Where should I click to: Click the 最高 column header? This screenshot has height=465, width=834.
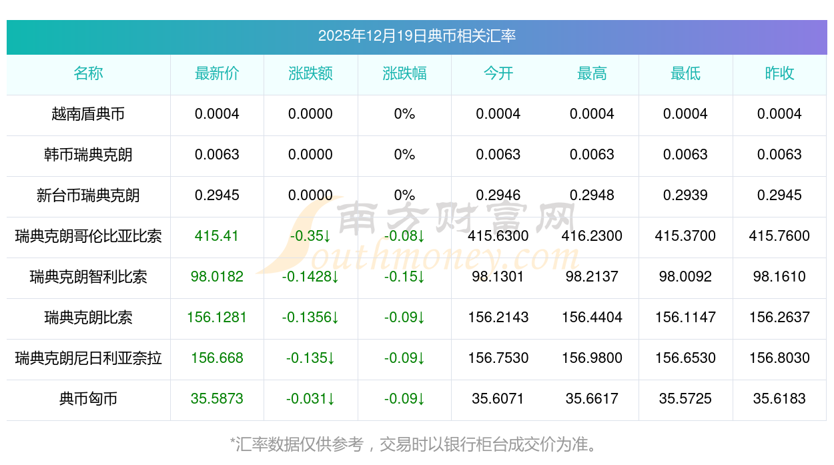(592, 73)
